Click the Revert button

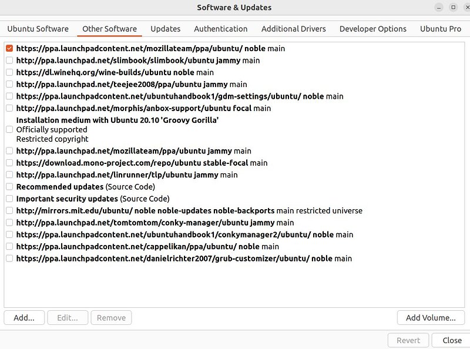pyautogui.click(x=408, y=340)
